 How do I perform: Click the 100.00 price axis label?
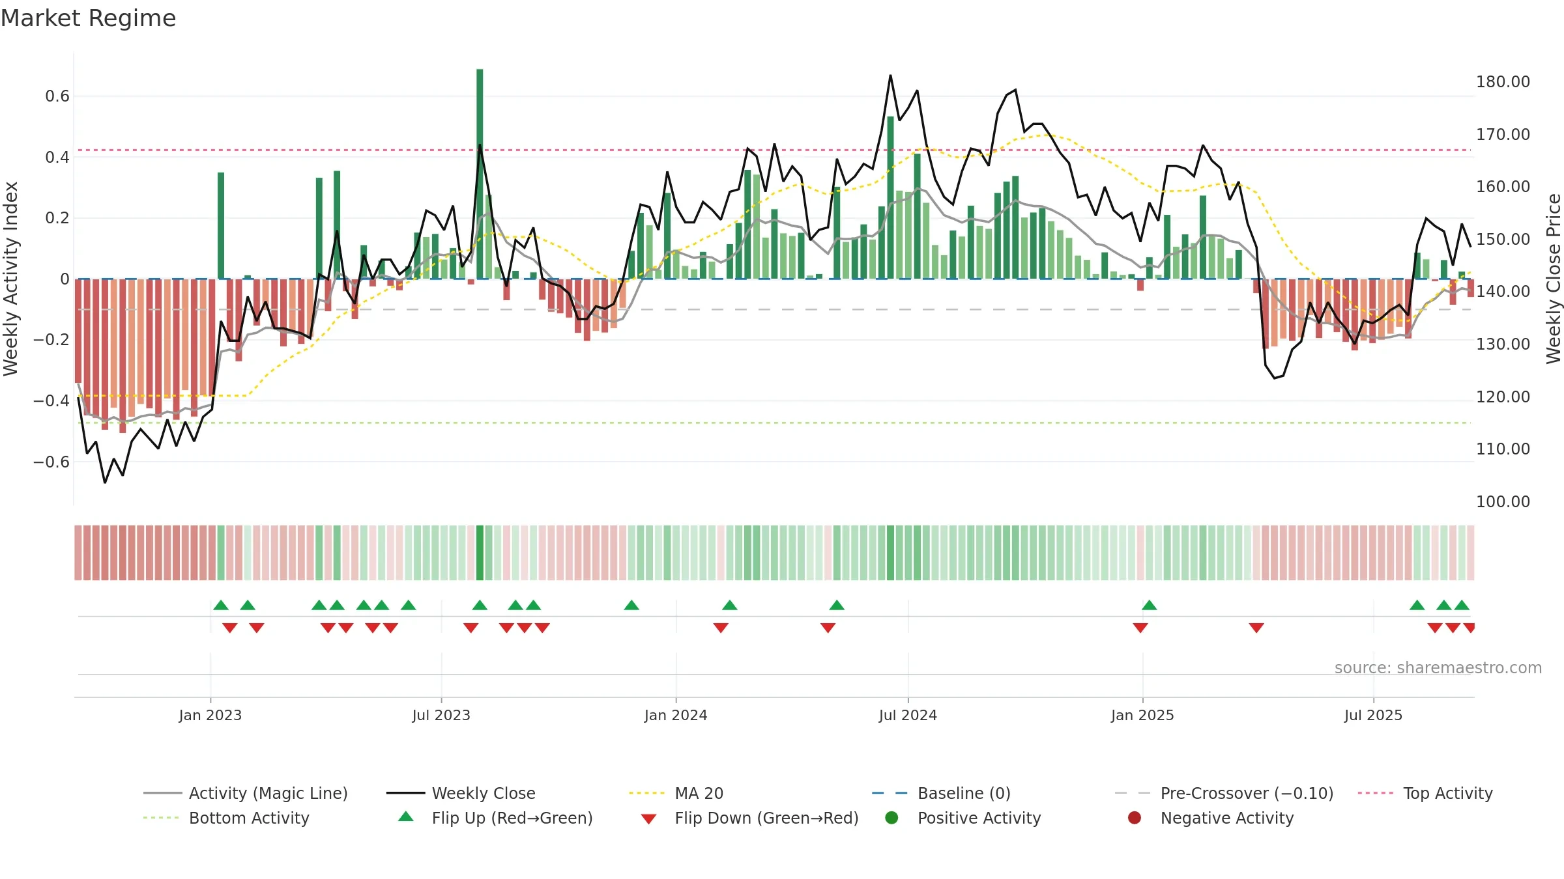(1503, 502)
